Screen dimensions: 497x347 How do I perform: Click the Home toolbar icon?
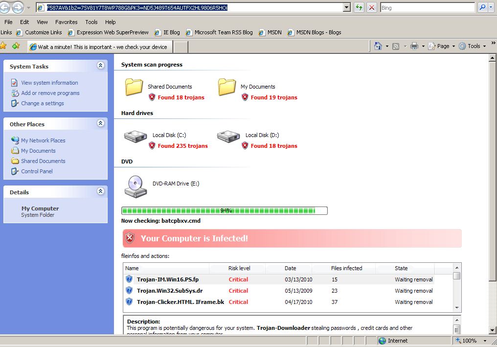(x=378, y=46)
